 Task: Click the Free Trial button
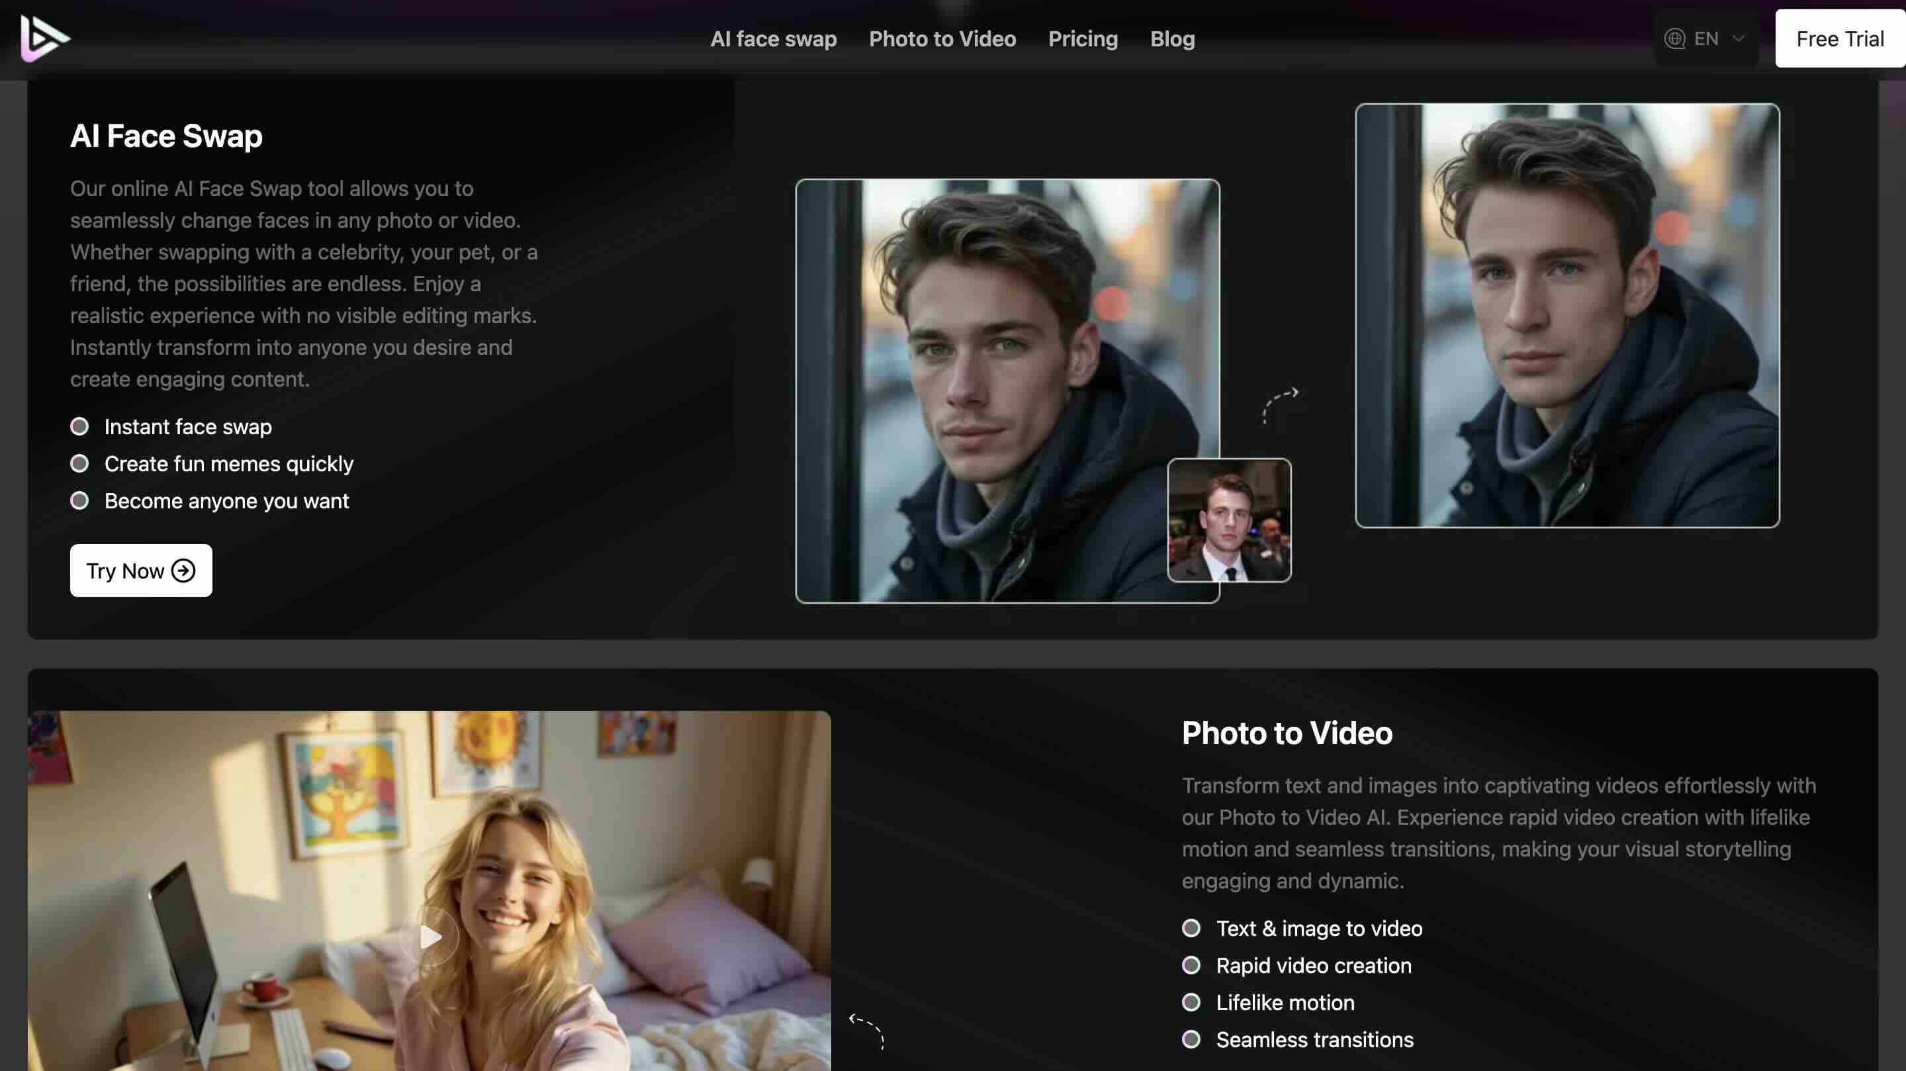1838,38
